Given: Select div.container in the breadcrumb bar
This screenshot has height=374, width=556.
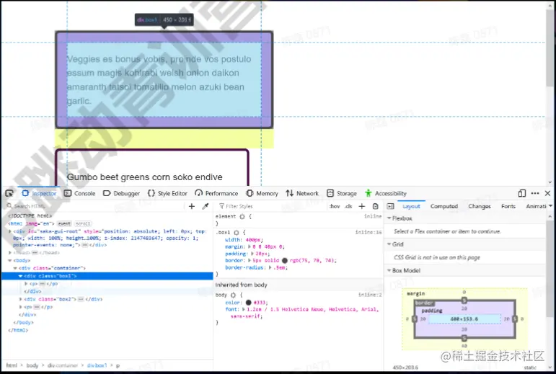Looking at the screenshot, I should [63, 365].
